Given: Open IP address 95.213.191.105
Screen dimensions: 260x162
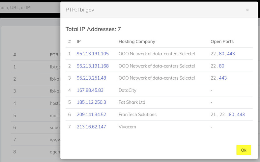Looking at the screenshot, I should (93, 54).
